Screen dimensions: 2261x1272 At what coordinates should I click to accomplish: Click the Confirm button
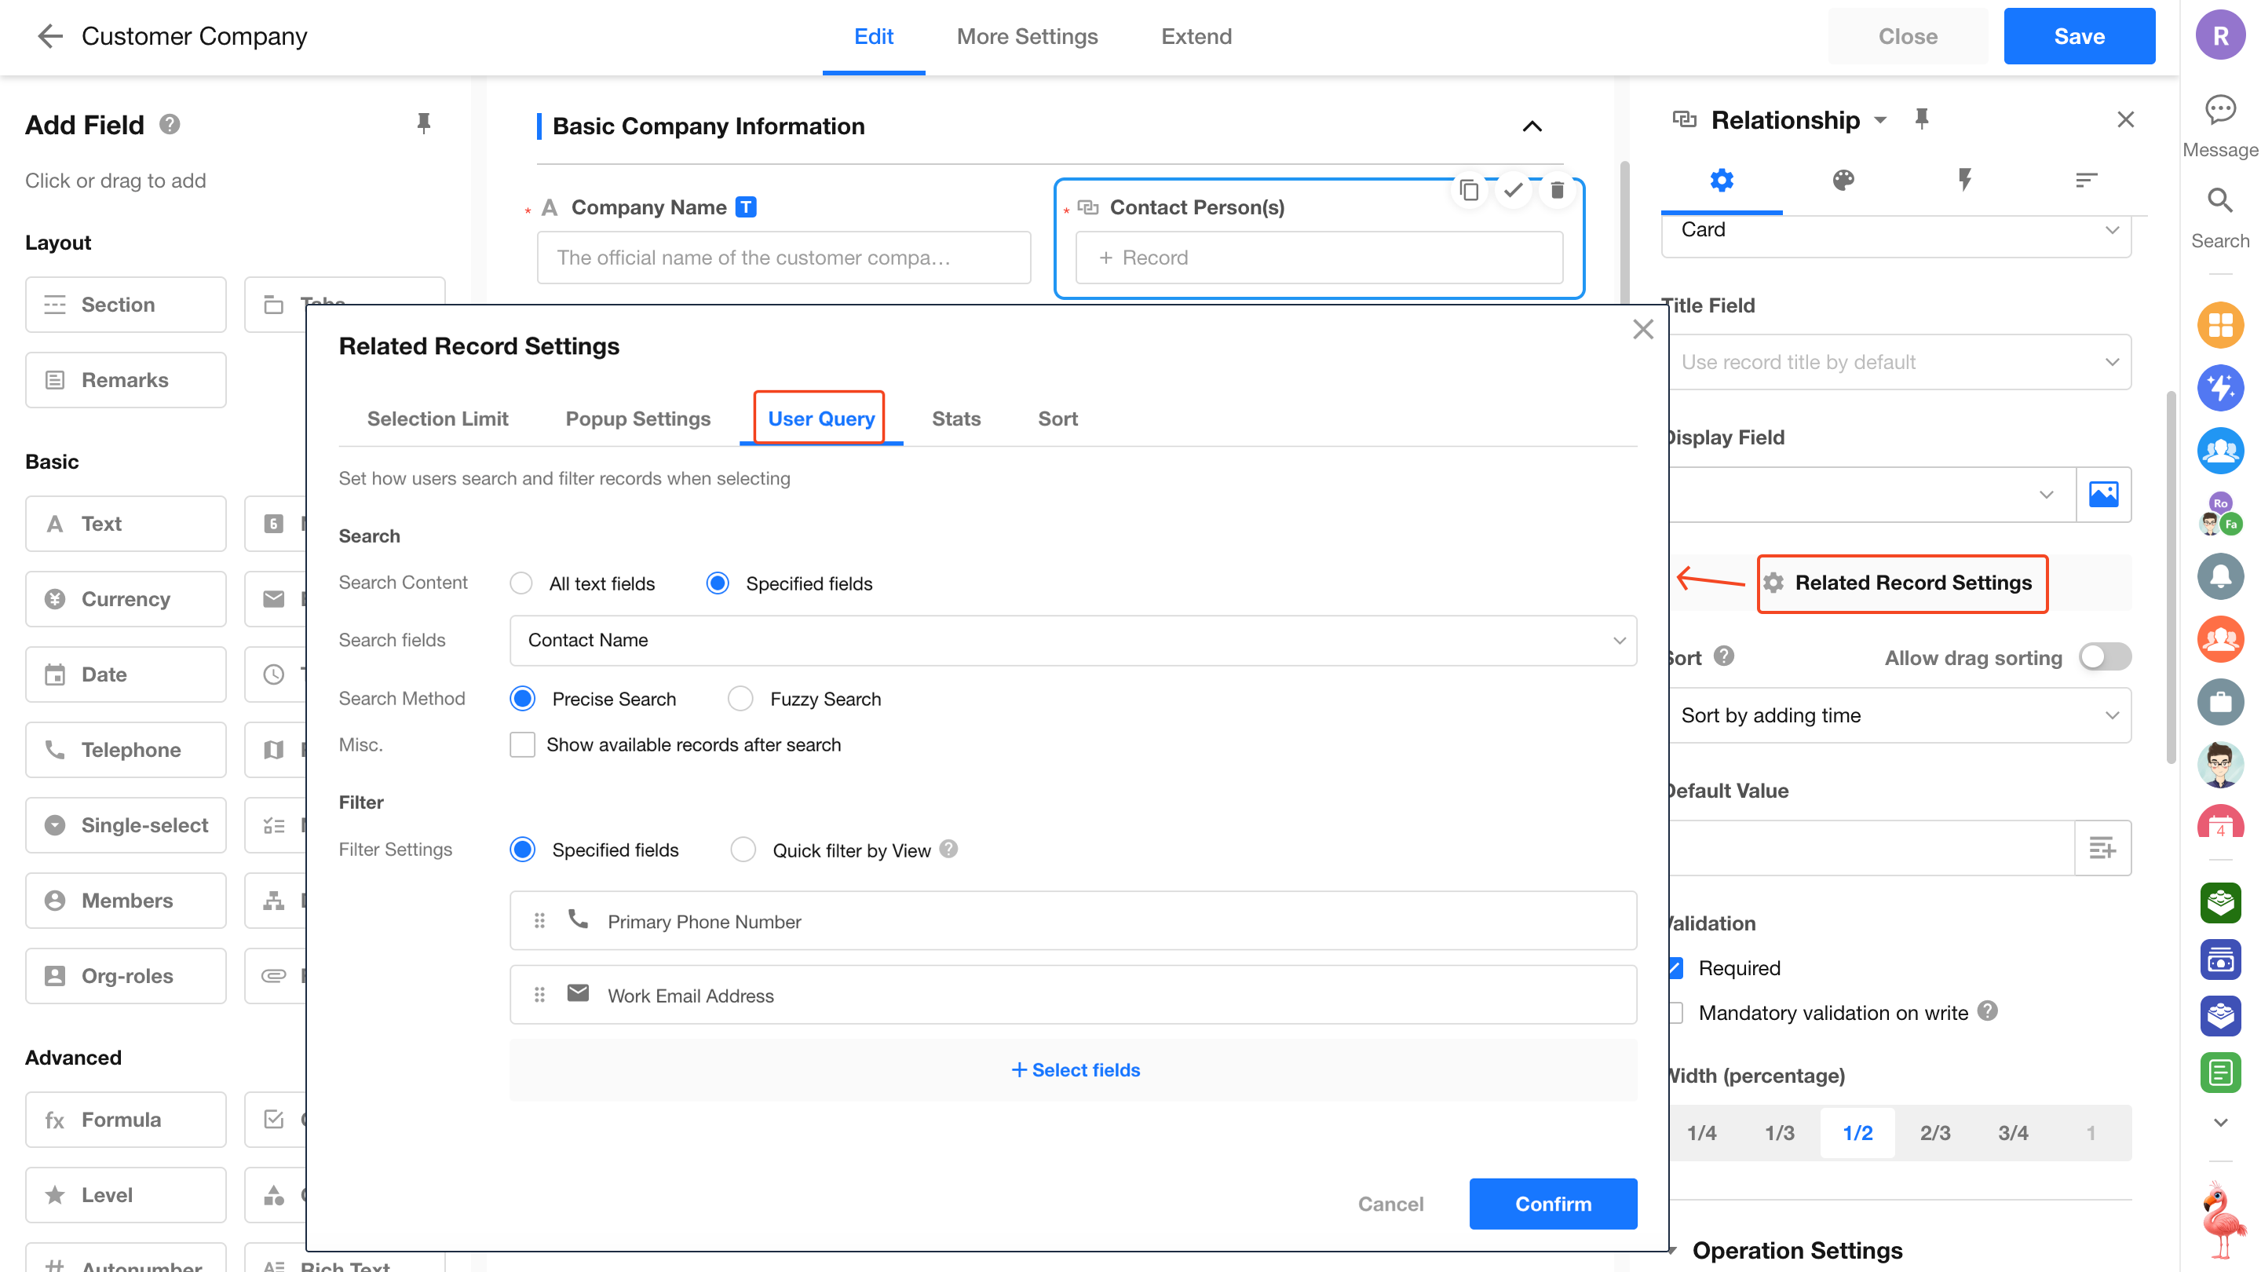pos(1552,1204)
